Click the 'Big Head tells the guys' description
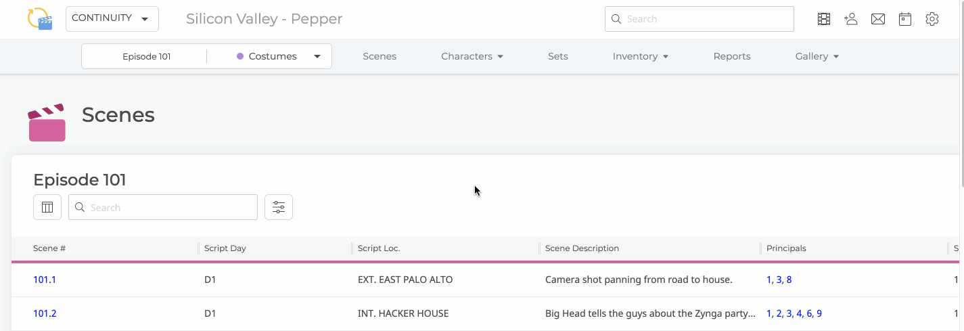964x331 pixels. coord(650,313)
